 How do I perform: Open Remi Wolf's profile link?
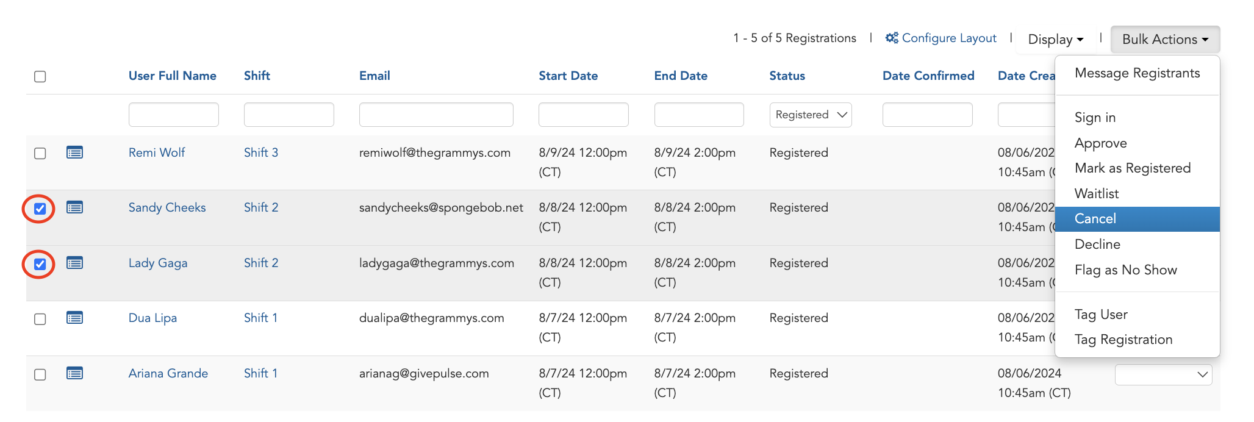pyautogui.click(x=157, y=152)
